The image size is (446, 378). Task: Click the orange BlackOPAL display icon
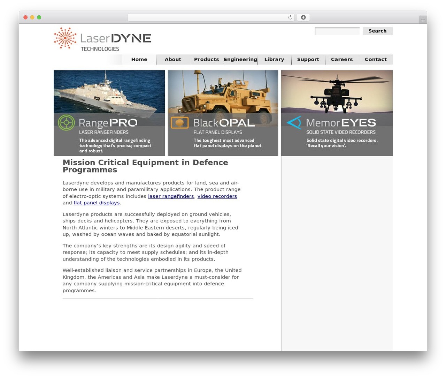(180, 123)
